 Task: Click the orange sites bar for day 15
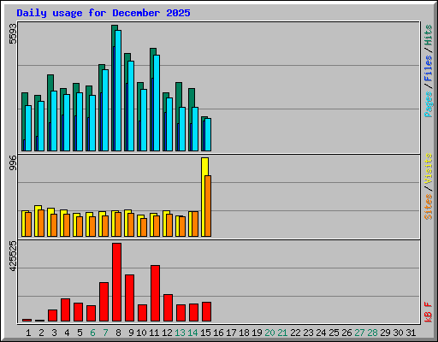[x=208, y=206]
